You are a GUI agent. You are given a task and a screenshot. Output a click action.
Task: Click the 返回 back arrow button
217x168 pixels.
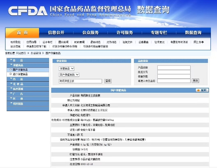pyautogui.click(x=202, y=90)
